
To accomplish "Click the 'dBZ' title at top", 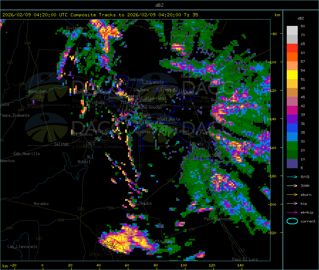I will click(159, 5).
